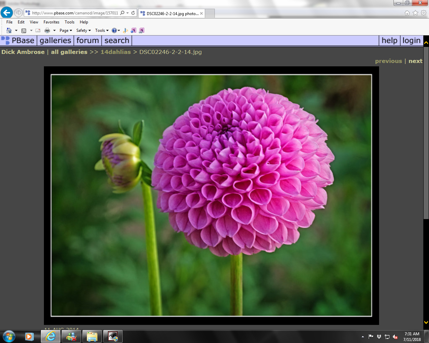Click the network tray icon
Viewport: 429px width, 343px height.
tap(387, 337)
